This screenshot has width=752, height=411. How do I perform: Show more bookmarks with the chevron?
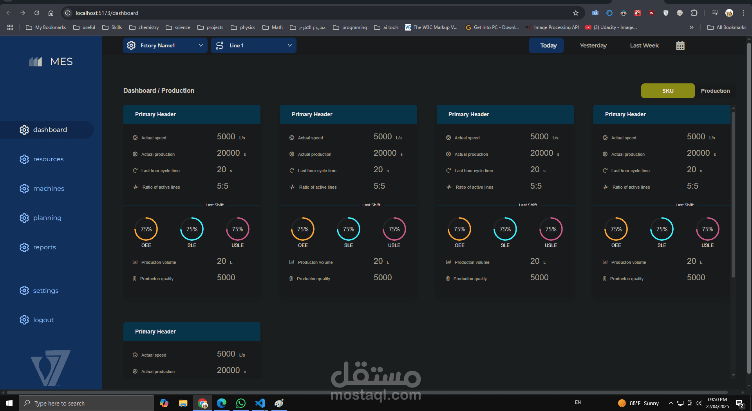click(692, 27)
